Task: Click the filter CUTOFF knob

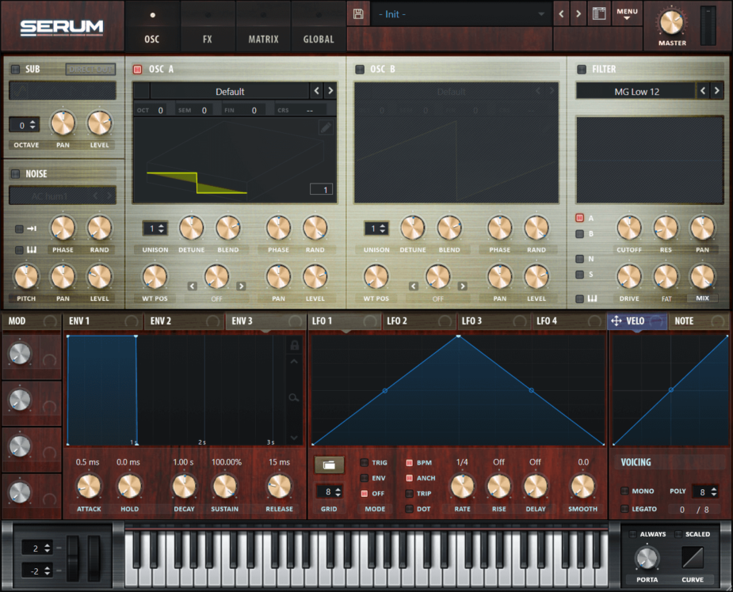Action: point(629,228)
